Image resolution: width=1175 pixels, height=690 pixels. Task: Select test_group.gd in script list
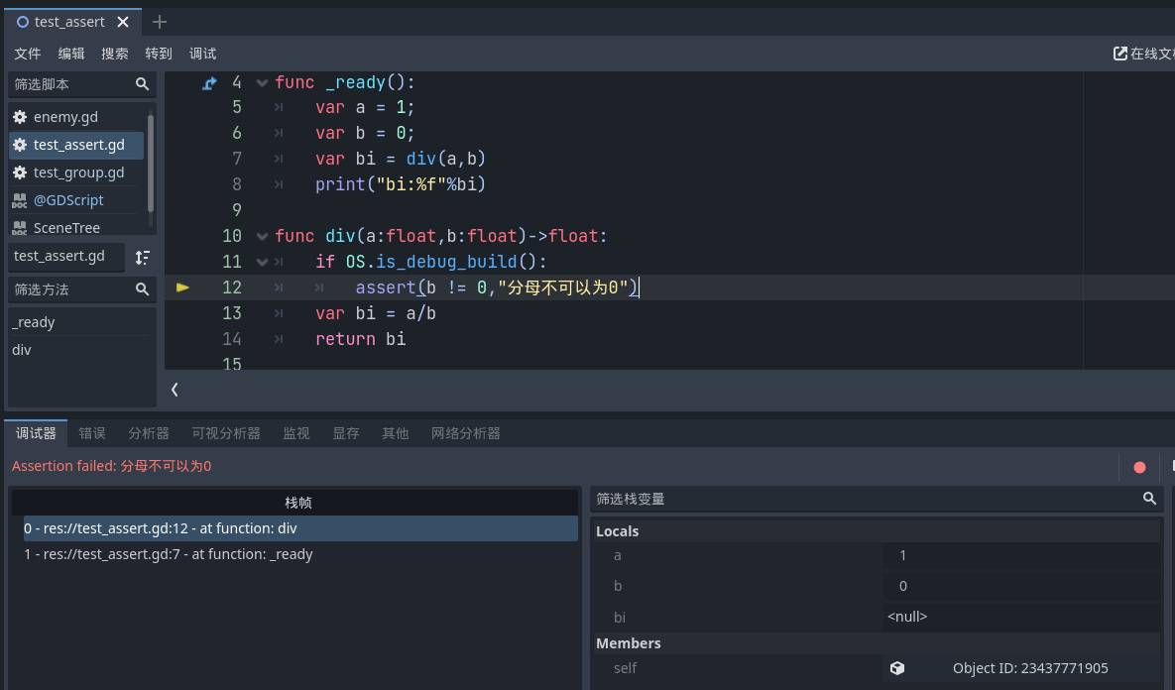pyautogui.click(x=76, y=172)
